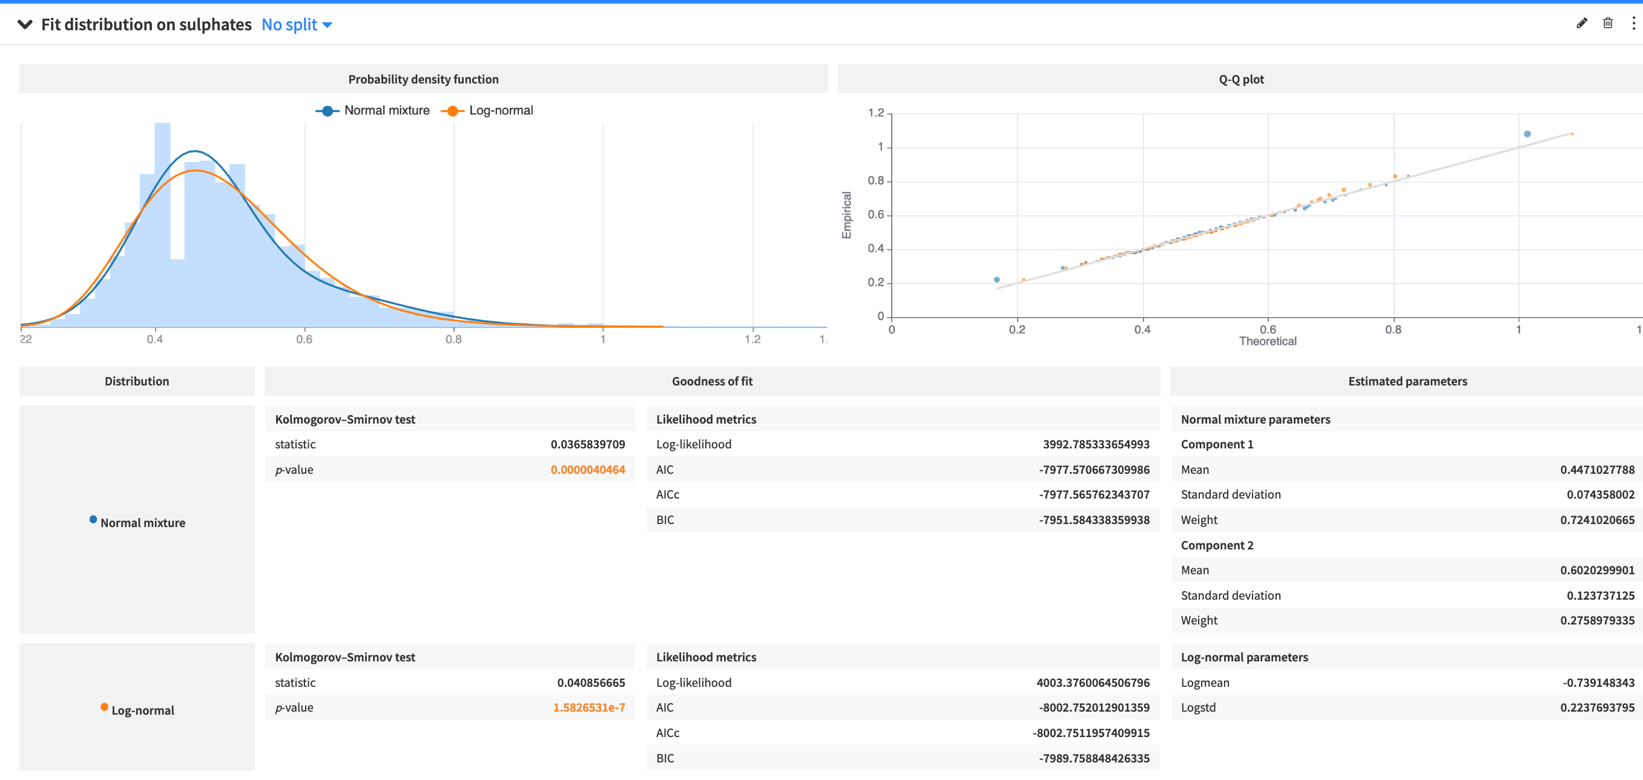This screenshot has height=780, width=1643.
Task: Select Logstd value 0.2237693795
Action: pos(1597,707)
